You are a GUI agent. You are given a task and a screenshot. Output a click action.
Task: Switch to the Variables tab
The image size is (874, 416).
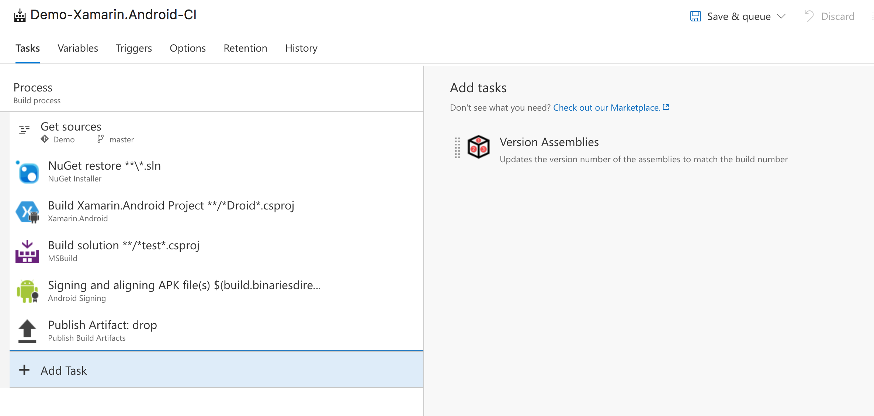(78, 48)
